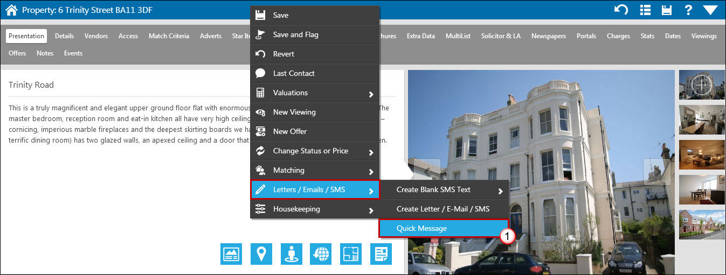Select the living room thumbnail
Image resolution: width=726 pixels, height=275 pixels.
[x=702, y=154]
